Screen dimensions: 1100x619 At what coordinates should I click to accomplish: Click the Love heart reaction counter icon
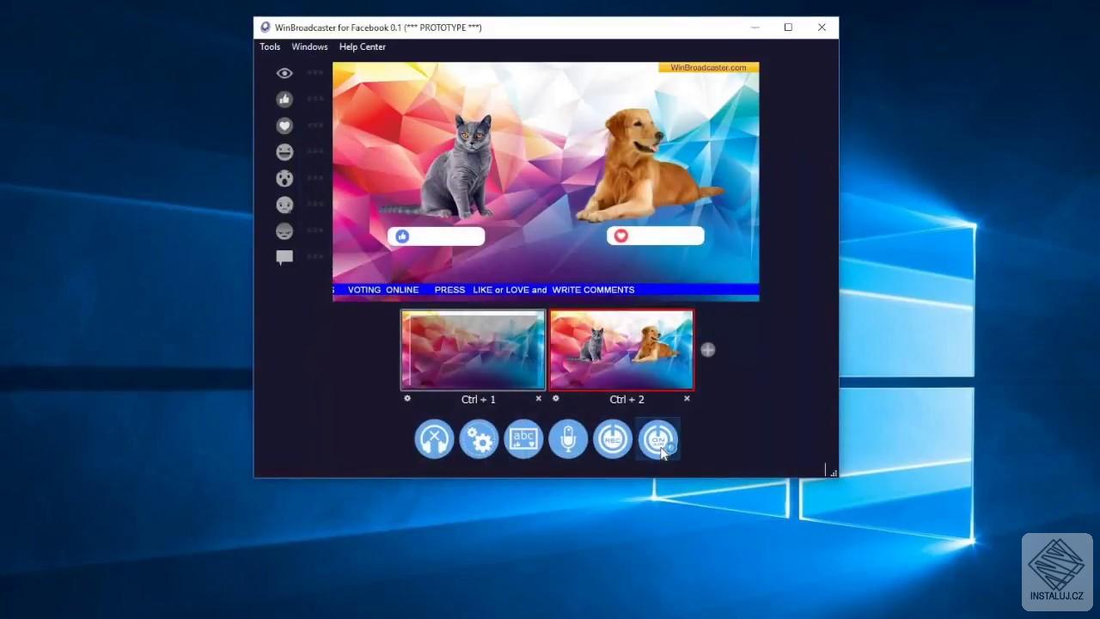click(284, 126)
